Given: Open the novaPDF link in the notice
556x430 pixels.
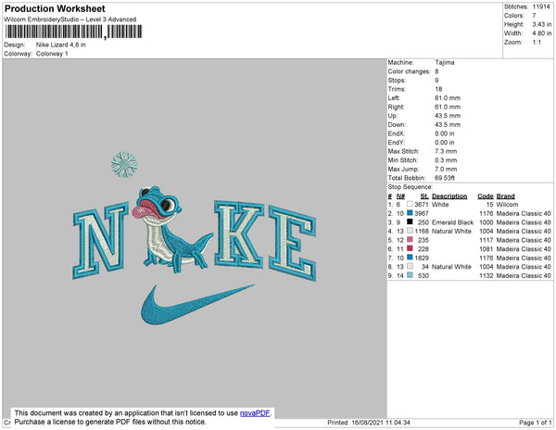Looking at the screenshot, I should click(x=255, y=413).
